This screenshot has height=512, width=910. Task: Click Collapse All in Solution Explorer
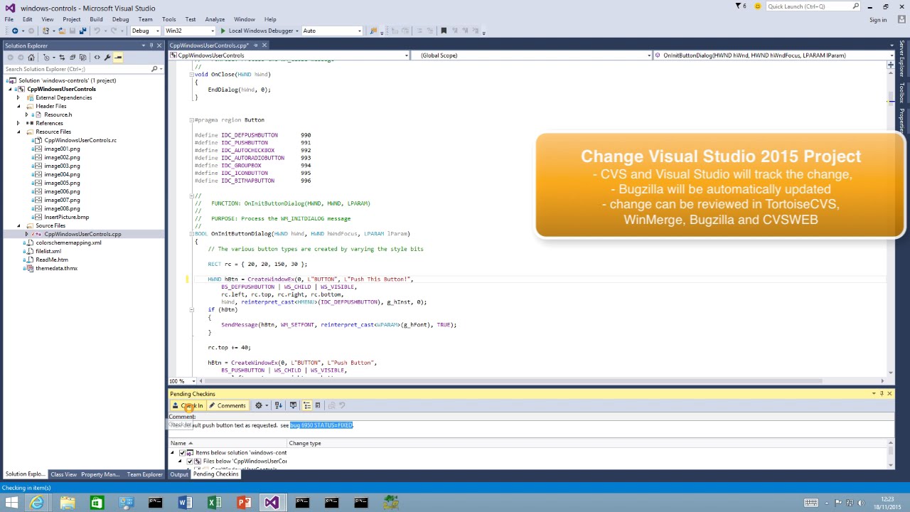pos(73,57)
